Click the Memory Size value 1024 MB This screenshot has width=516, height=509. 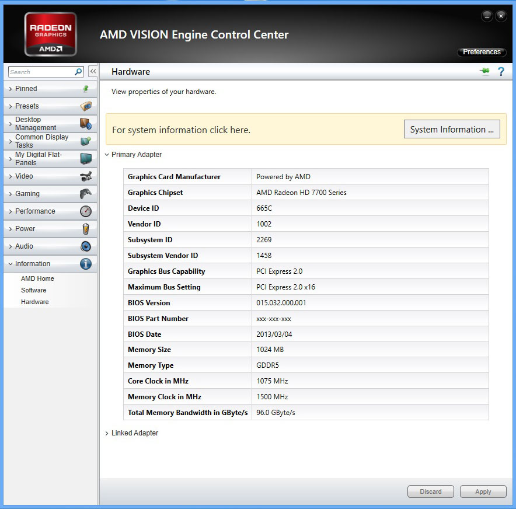[270, 350]
